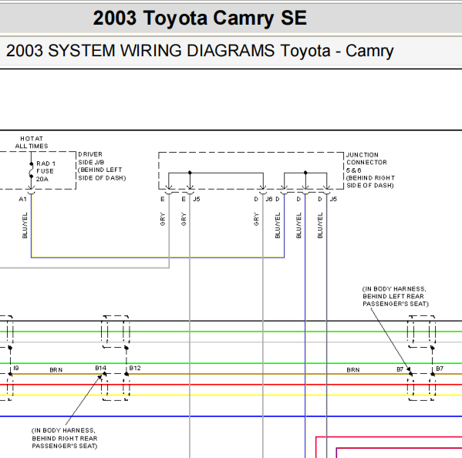This screenshot has height=458, width=462.
Task: Click BRN wire label between I9 and B14
Action: tap(56, 369)
